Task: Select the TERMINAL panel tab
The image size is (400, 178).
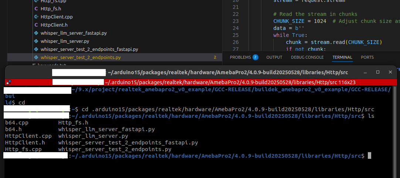Action: click(342, 57)
